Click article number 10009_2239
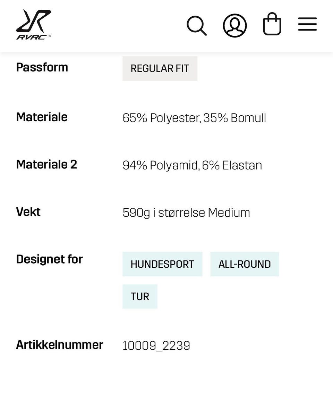333x399 pixels. pos(156,346)
